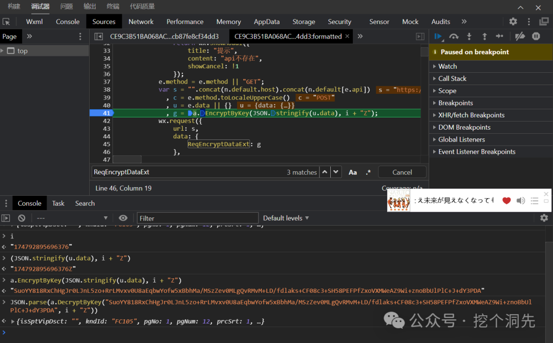Show the console sidebar
This screenshot has width=553, height=343.
(6, 218)
